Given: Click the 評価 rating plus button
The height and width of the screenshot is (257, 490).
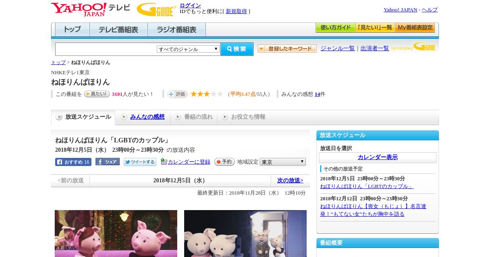Looking at the screenshot, I should [x=177, y=94].
